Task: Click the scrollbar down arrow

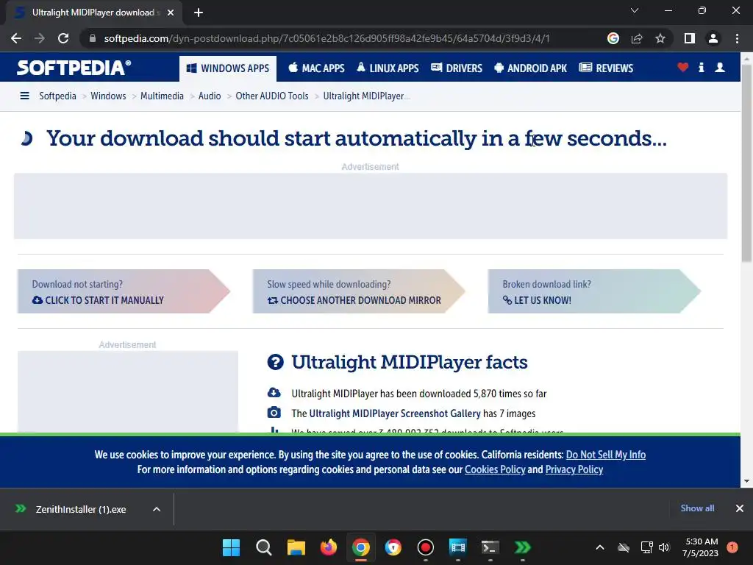Action: pos(746,481)
